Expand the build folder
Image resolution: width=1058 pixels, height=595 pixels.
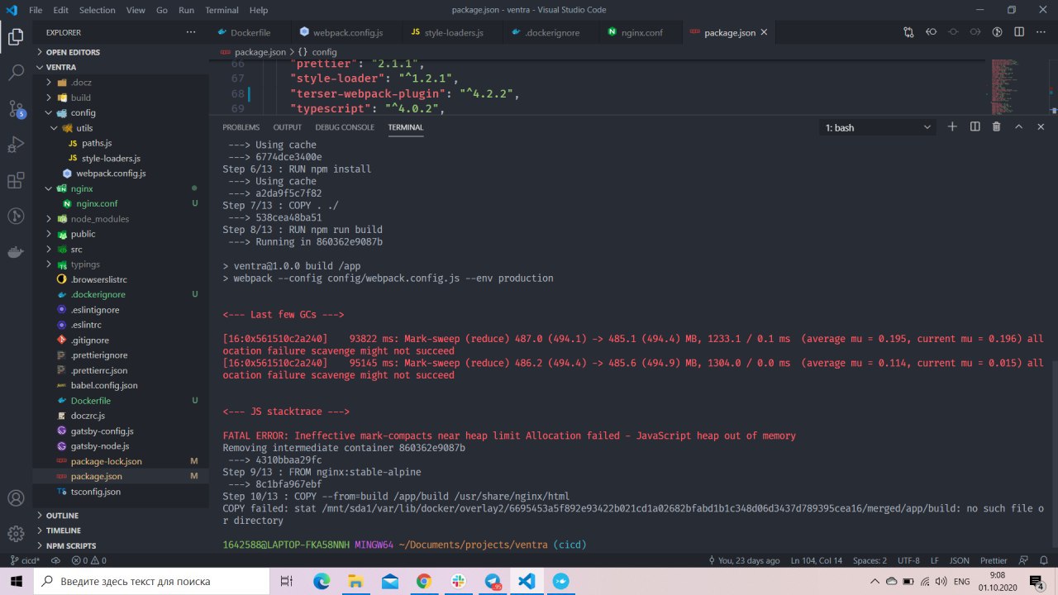point(121,98)
